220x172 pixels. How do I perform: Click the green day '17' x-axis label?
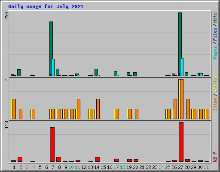tap(116, 167)
